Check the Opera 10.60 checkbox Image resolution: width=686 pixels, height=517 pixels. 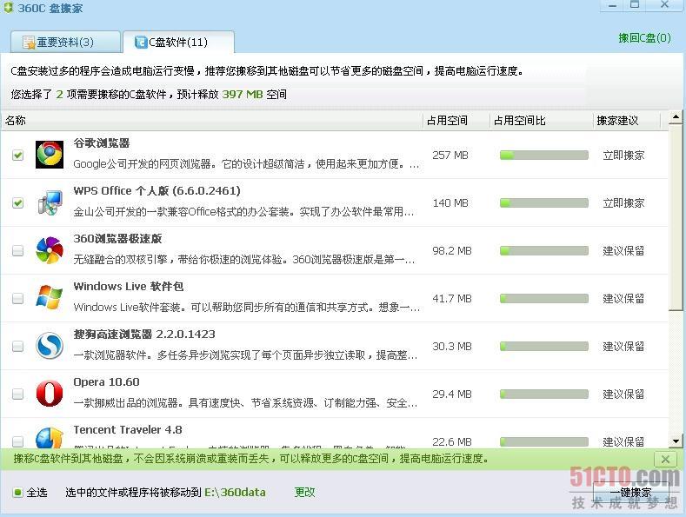18,394
